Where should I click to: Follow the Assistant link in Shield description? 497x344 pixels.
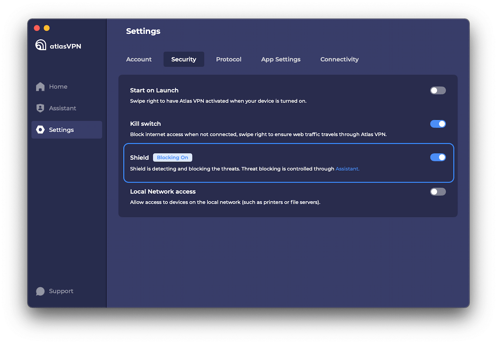click(348, 169)
